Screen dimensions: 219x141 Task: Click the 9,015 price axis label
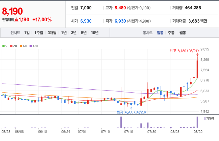tap(205, 49)
